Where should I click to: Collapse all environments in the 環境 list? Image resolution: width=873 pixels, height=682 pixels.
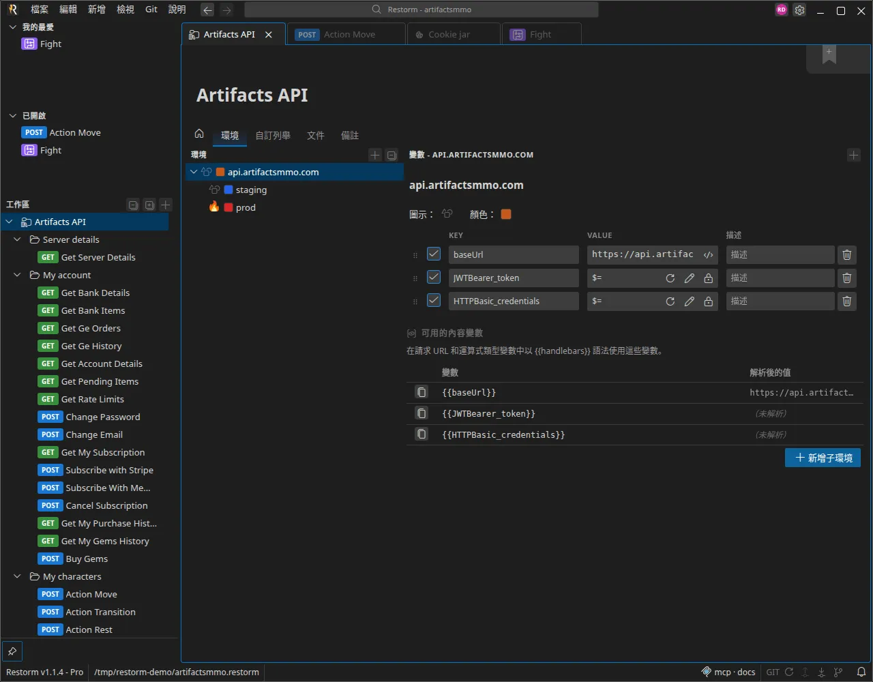391,155
